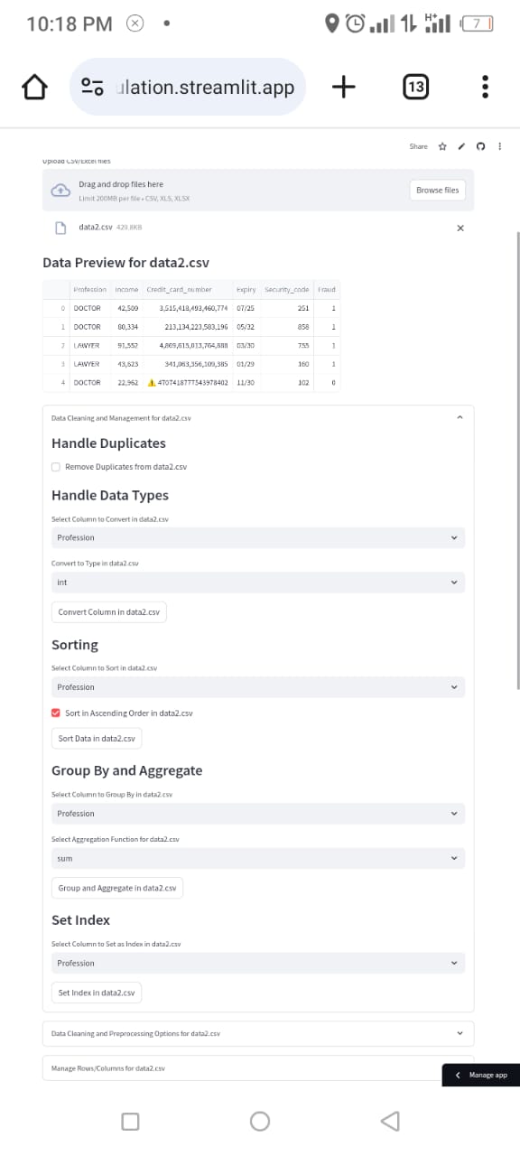Tap the Android back triangle button
Screen dimensions: 520x1156
(390, 1121)
